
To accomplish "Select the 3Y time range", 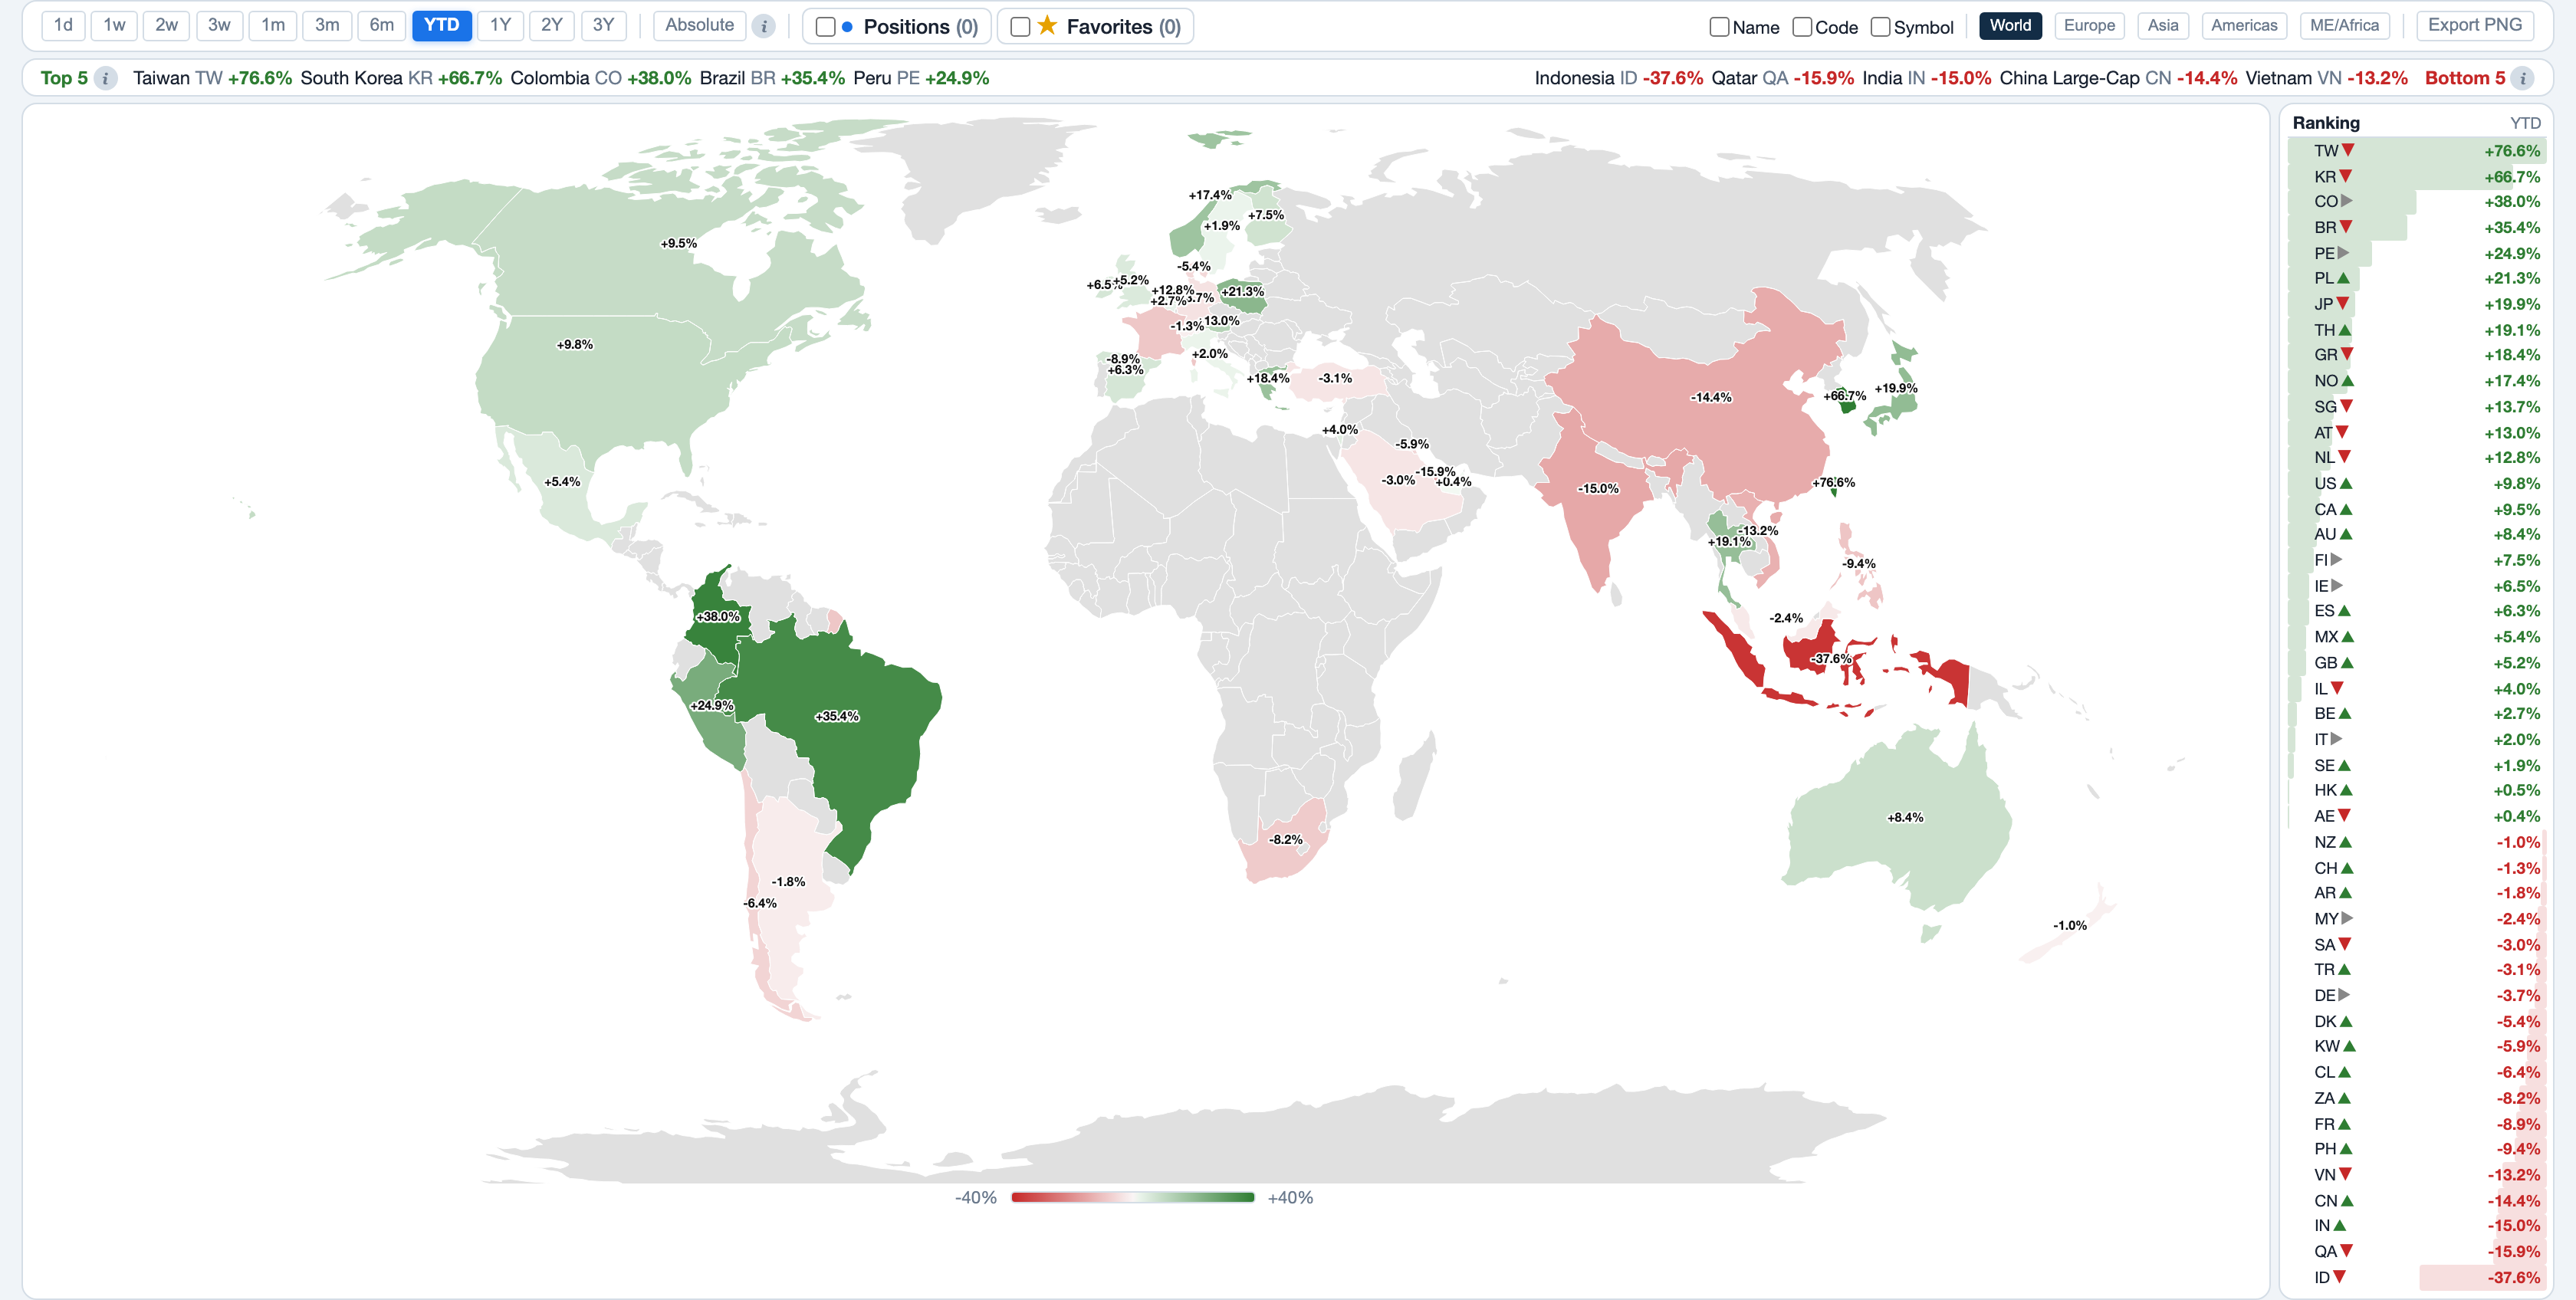I will coord(603,26).
